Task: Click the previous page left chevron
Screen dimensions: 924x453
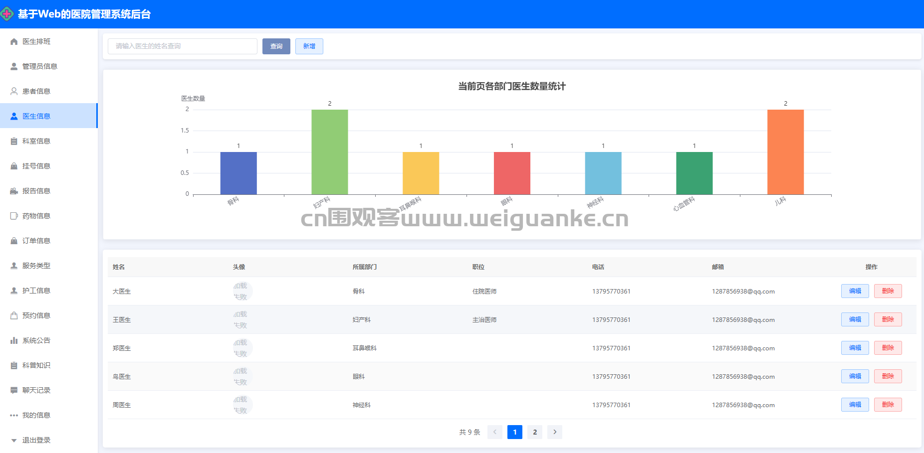Action: 494,432
